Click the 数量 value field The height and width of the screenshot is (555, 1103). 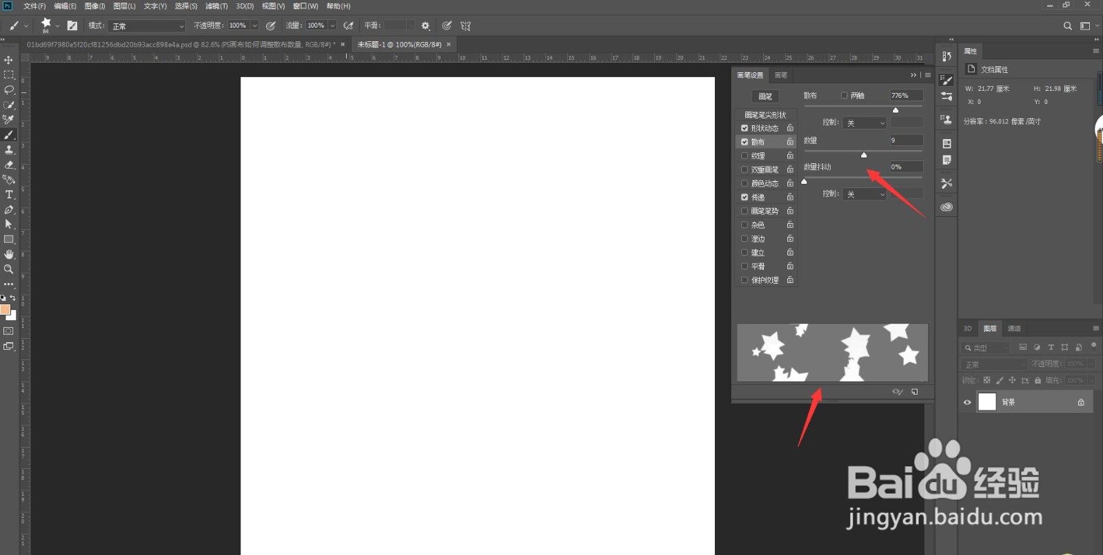click(907, 140)
